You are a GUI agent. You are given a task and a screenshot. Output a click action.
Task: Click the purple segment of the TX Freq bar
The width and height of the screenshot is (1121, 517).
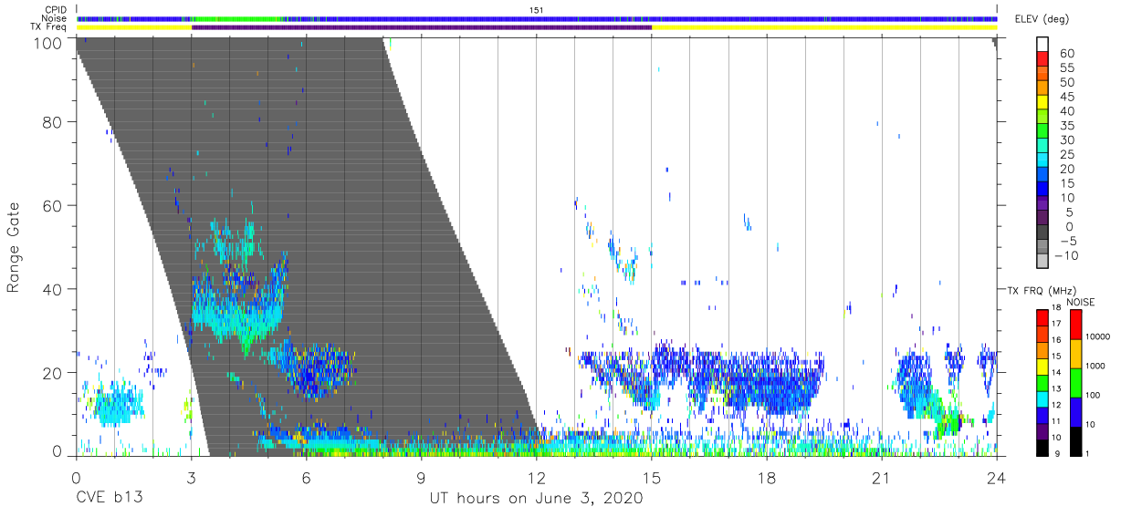[x=422, y=27]
